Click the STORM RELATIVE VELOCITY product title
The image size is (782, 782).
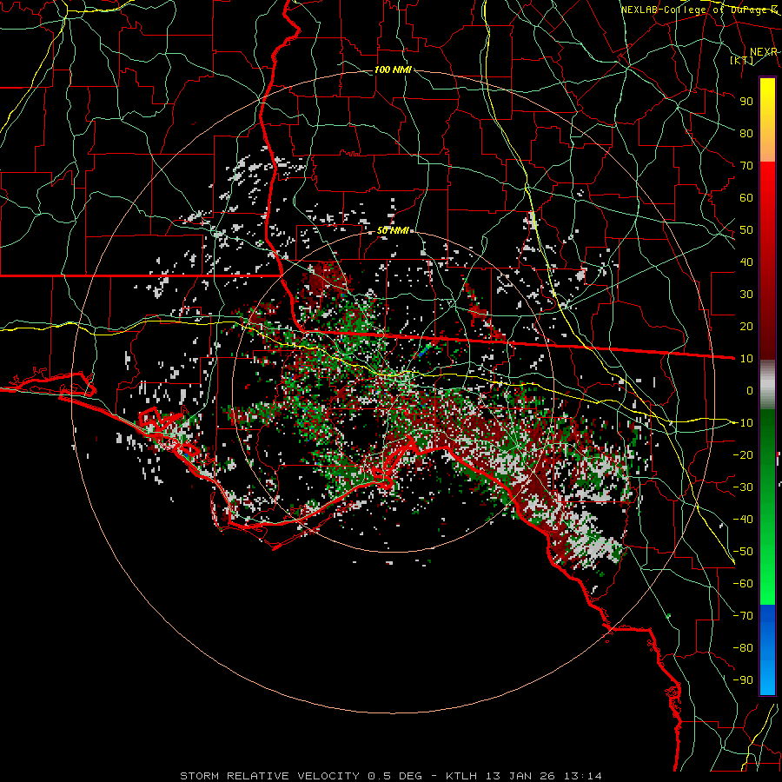[x=269, y=776]
